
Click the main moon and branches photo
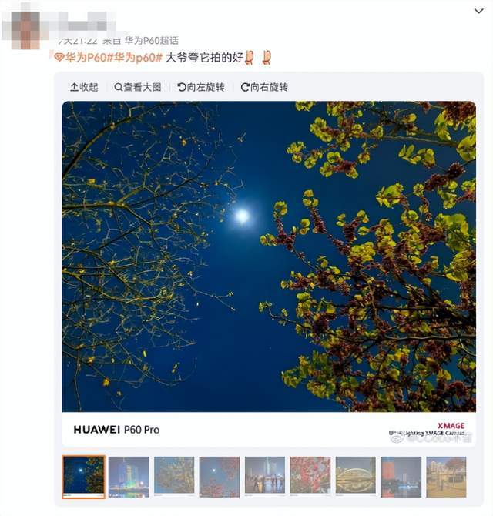tap(269, 256)
